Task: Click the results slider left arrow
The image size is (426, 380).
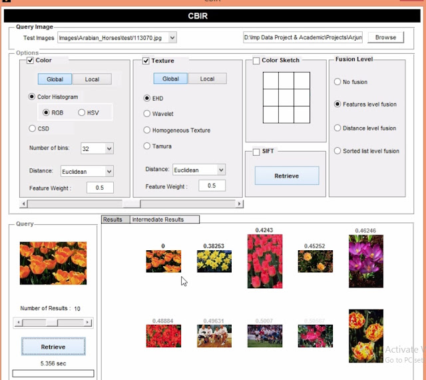Action: [x=18, y=323]
